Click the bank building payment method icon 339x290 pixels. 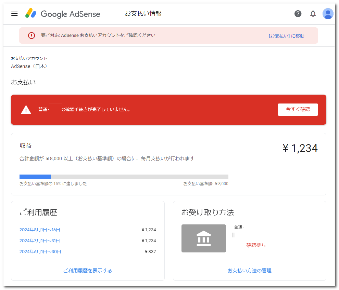(203, 238)
